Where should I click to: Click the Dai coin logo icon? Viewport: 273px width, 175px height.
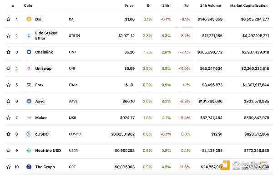coord(29,19)
